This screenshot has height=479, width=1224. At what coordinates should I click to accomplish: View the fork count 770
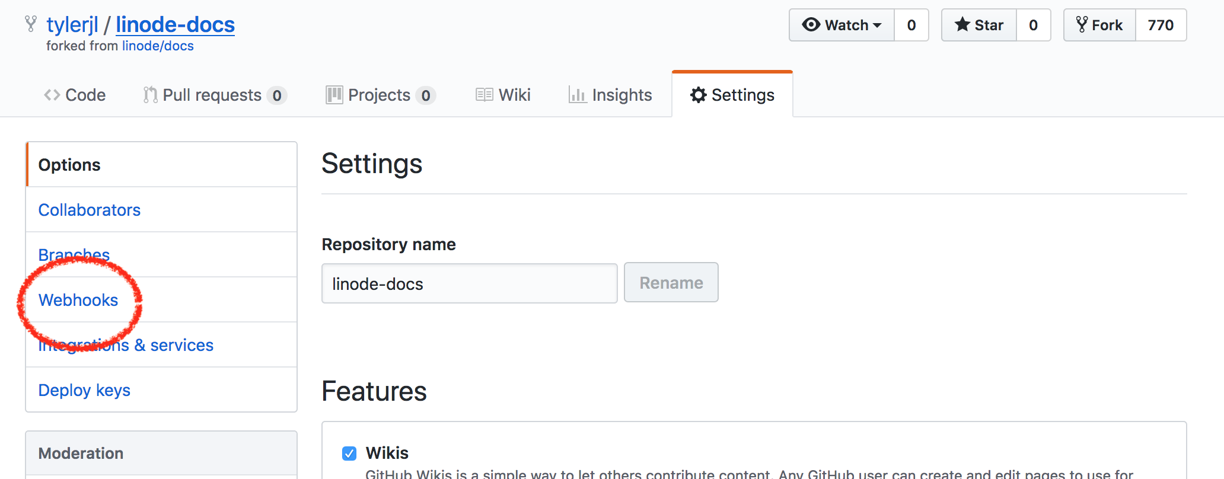[x=1161, y=25]
